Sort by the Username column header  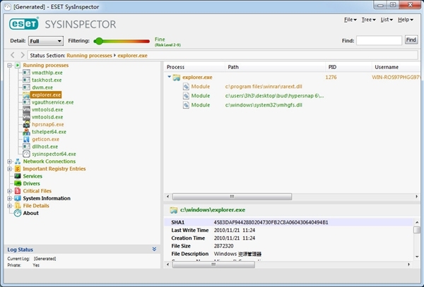[x=396, y=67]
